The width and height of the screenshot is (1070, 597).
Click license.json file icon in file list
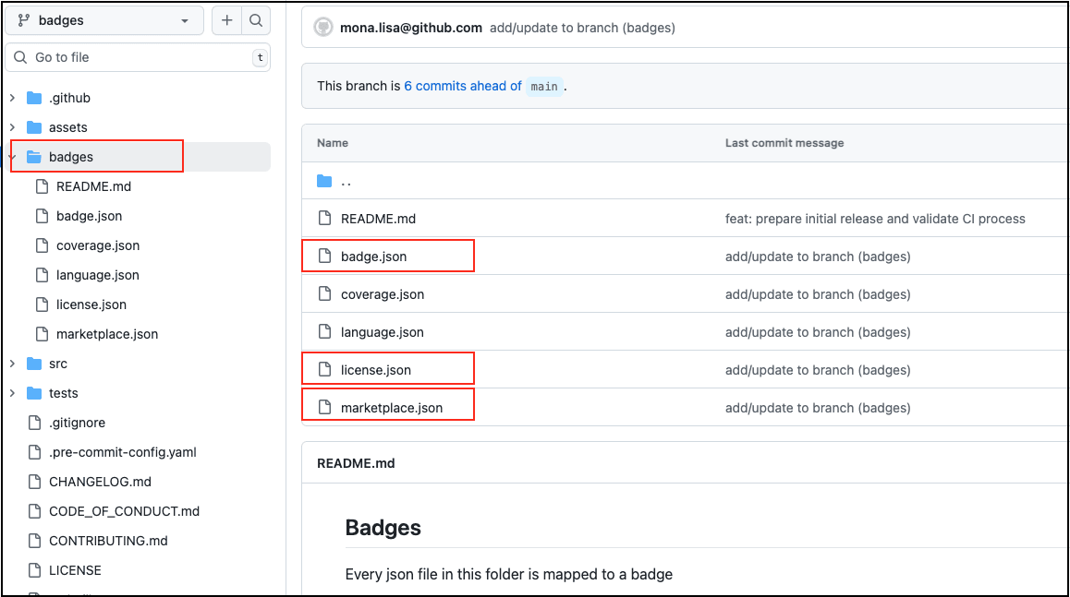tap(324, 370)
